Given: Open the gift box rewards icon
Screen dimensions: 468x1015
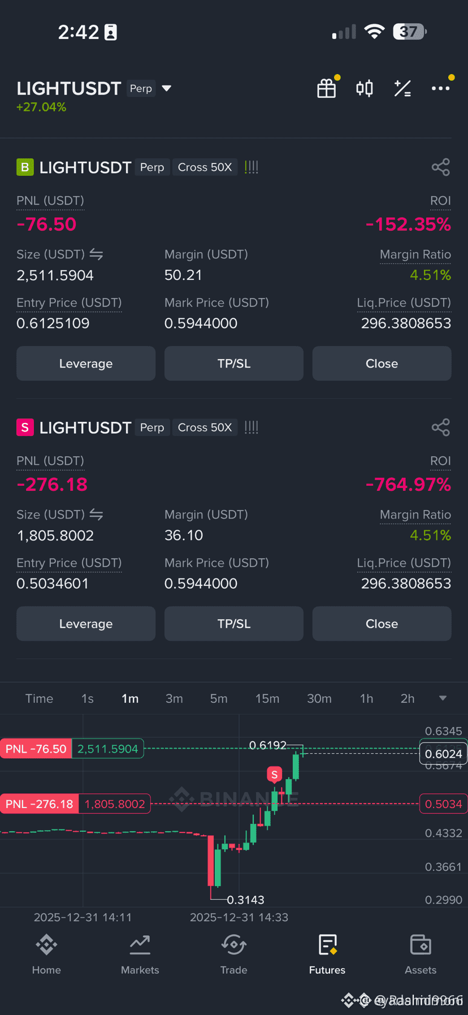Looking at the screenshot, I should (327, 88).
